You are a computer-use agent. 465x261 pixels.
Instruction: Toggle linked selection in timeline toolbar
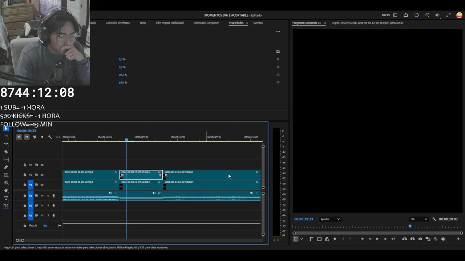(x=35, y=137)
